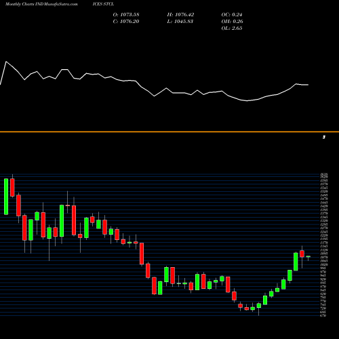Click the 'OH: 0.26' reading
Screen dimensions: 339x339
click(232, 22)
